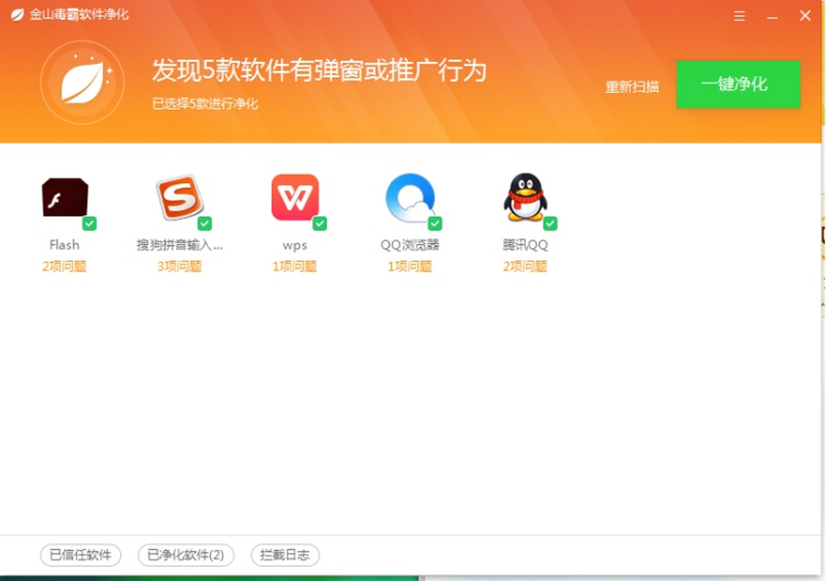The image size is (826, 581).
Task: Click 重新扫描 to rescan
Action: point(632,87)
